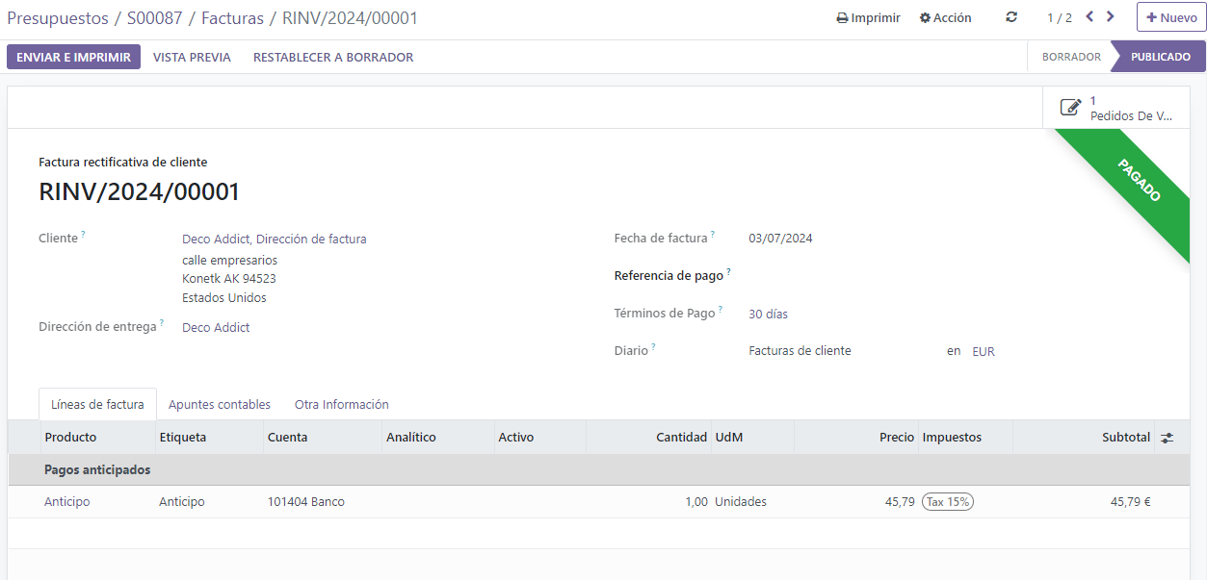This screenshot has width=1207, height=580.
Task: Click help icon beside Fecha de factura
Action: pyautogui.click(x=713, y=235)
